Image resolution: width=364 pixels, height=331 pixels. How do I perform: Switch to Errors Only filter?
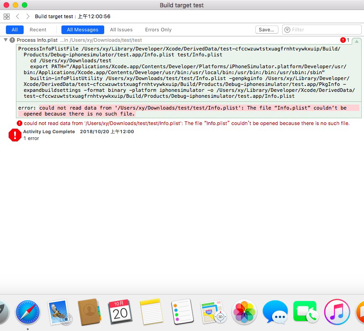(x=158, y=30)
